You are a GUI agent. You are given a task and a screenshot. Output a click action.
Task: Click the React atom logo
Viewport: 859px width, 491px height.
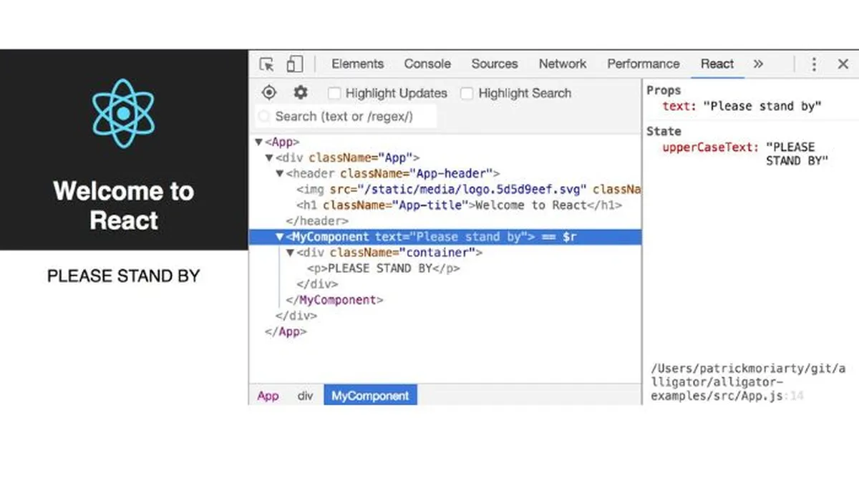coord(123,114)
